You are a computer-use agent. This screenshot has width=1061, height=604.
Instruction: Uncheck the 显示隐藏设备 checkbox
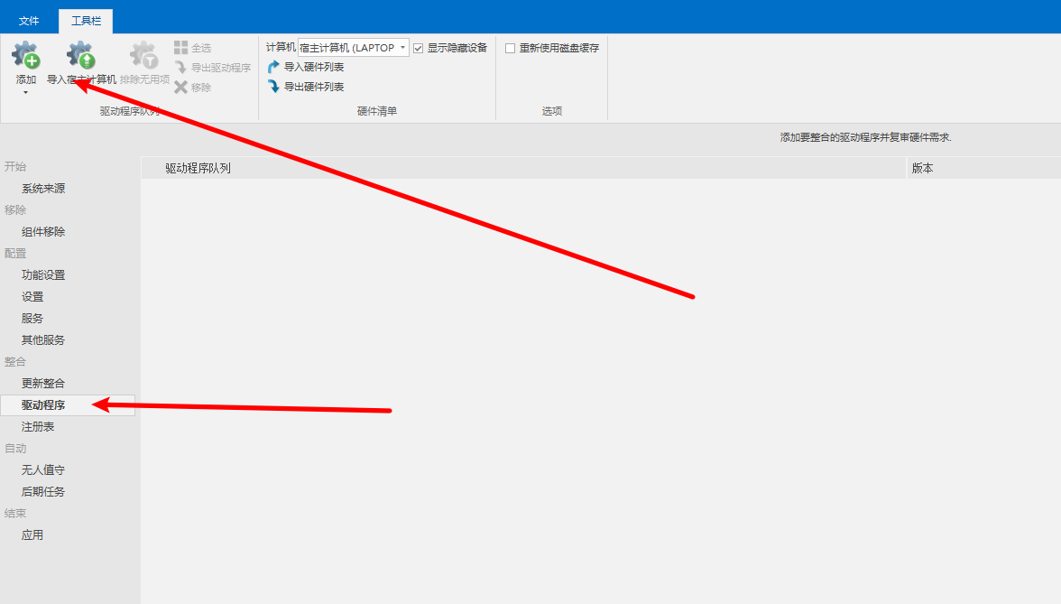point(419,48)
